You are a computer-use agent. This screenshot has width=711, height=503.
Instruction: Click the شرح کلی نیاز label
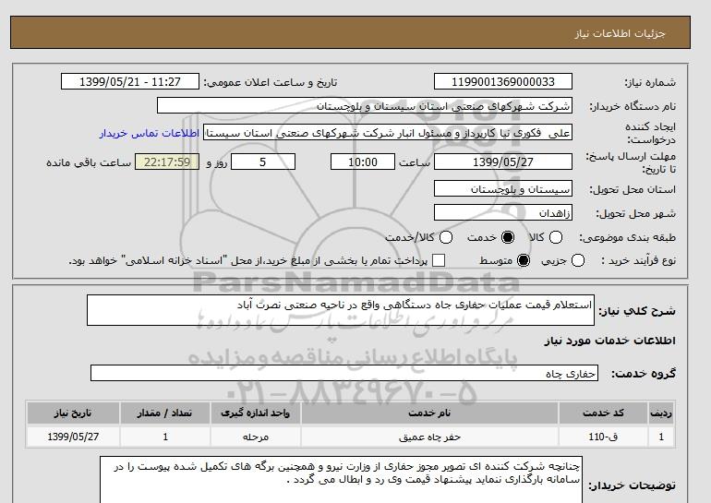point(637,311)
